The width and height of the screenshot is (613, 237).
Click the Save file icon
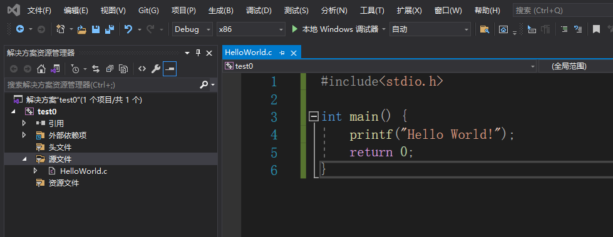pos(95,29)
